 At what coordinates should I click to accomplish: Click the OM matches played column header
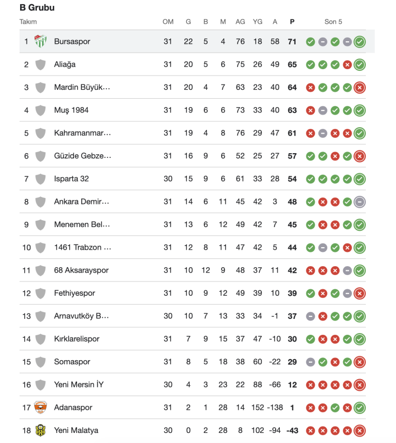pos(168,22)
